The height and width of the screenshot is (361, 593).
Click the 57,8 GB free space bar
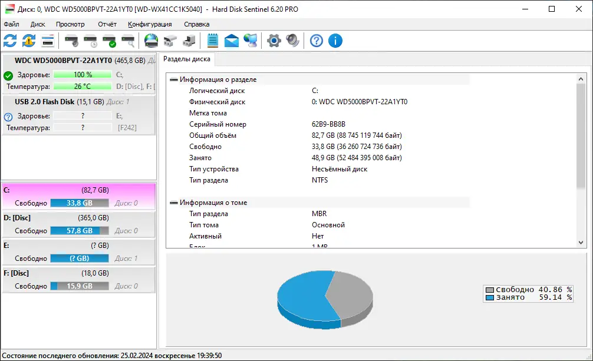[80, 231]
